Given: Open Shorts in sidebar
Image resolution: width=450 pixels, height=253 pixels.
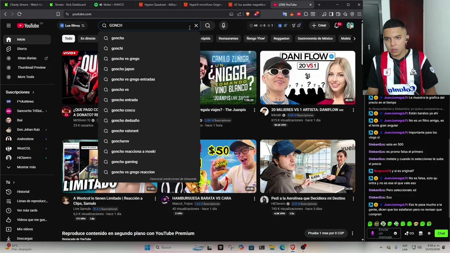Looking at the screenshot, I should (x=27, y=48).
